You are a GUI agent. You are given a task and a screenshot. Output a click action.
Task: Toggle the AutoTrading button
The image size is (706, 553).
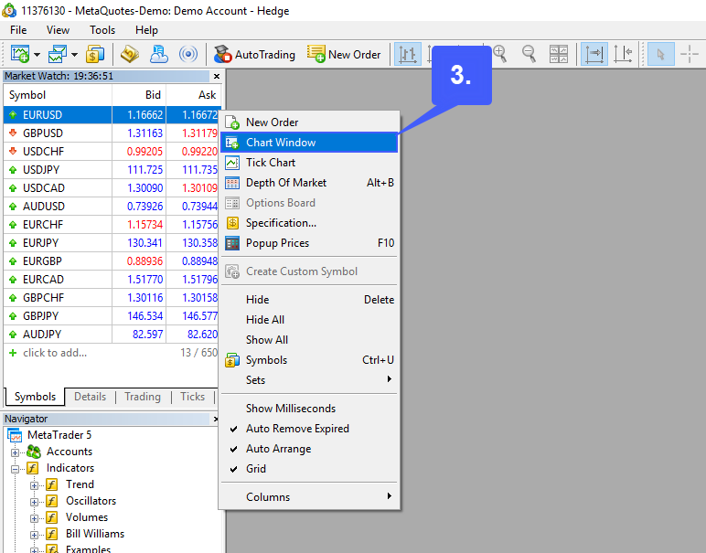pyautogui.click(x=254, y=55)
